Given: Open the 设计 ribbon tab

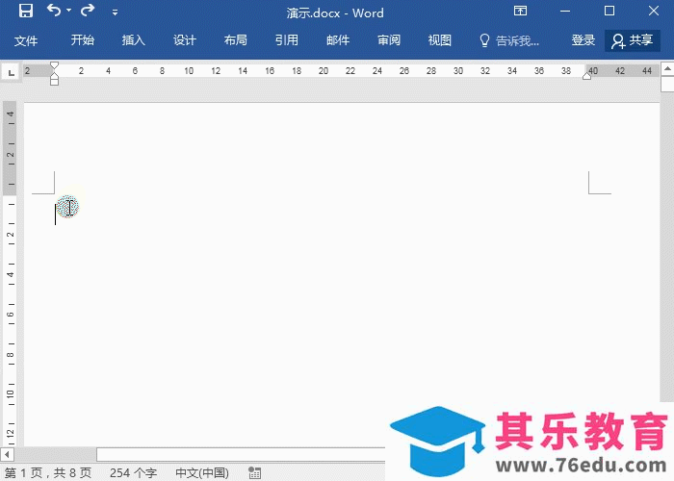Looking at the screenshot, I should coord(185,40).
